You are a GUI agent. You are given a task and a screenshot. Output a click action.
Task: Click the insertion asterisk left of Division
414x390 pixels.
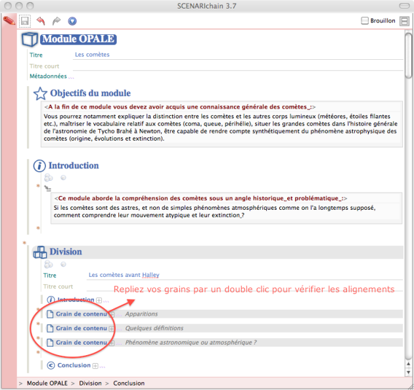coord(24,243)
